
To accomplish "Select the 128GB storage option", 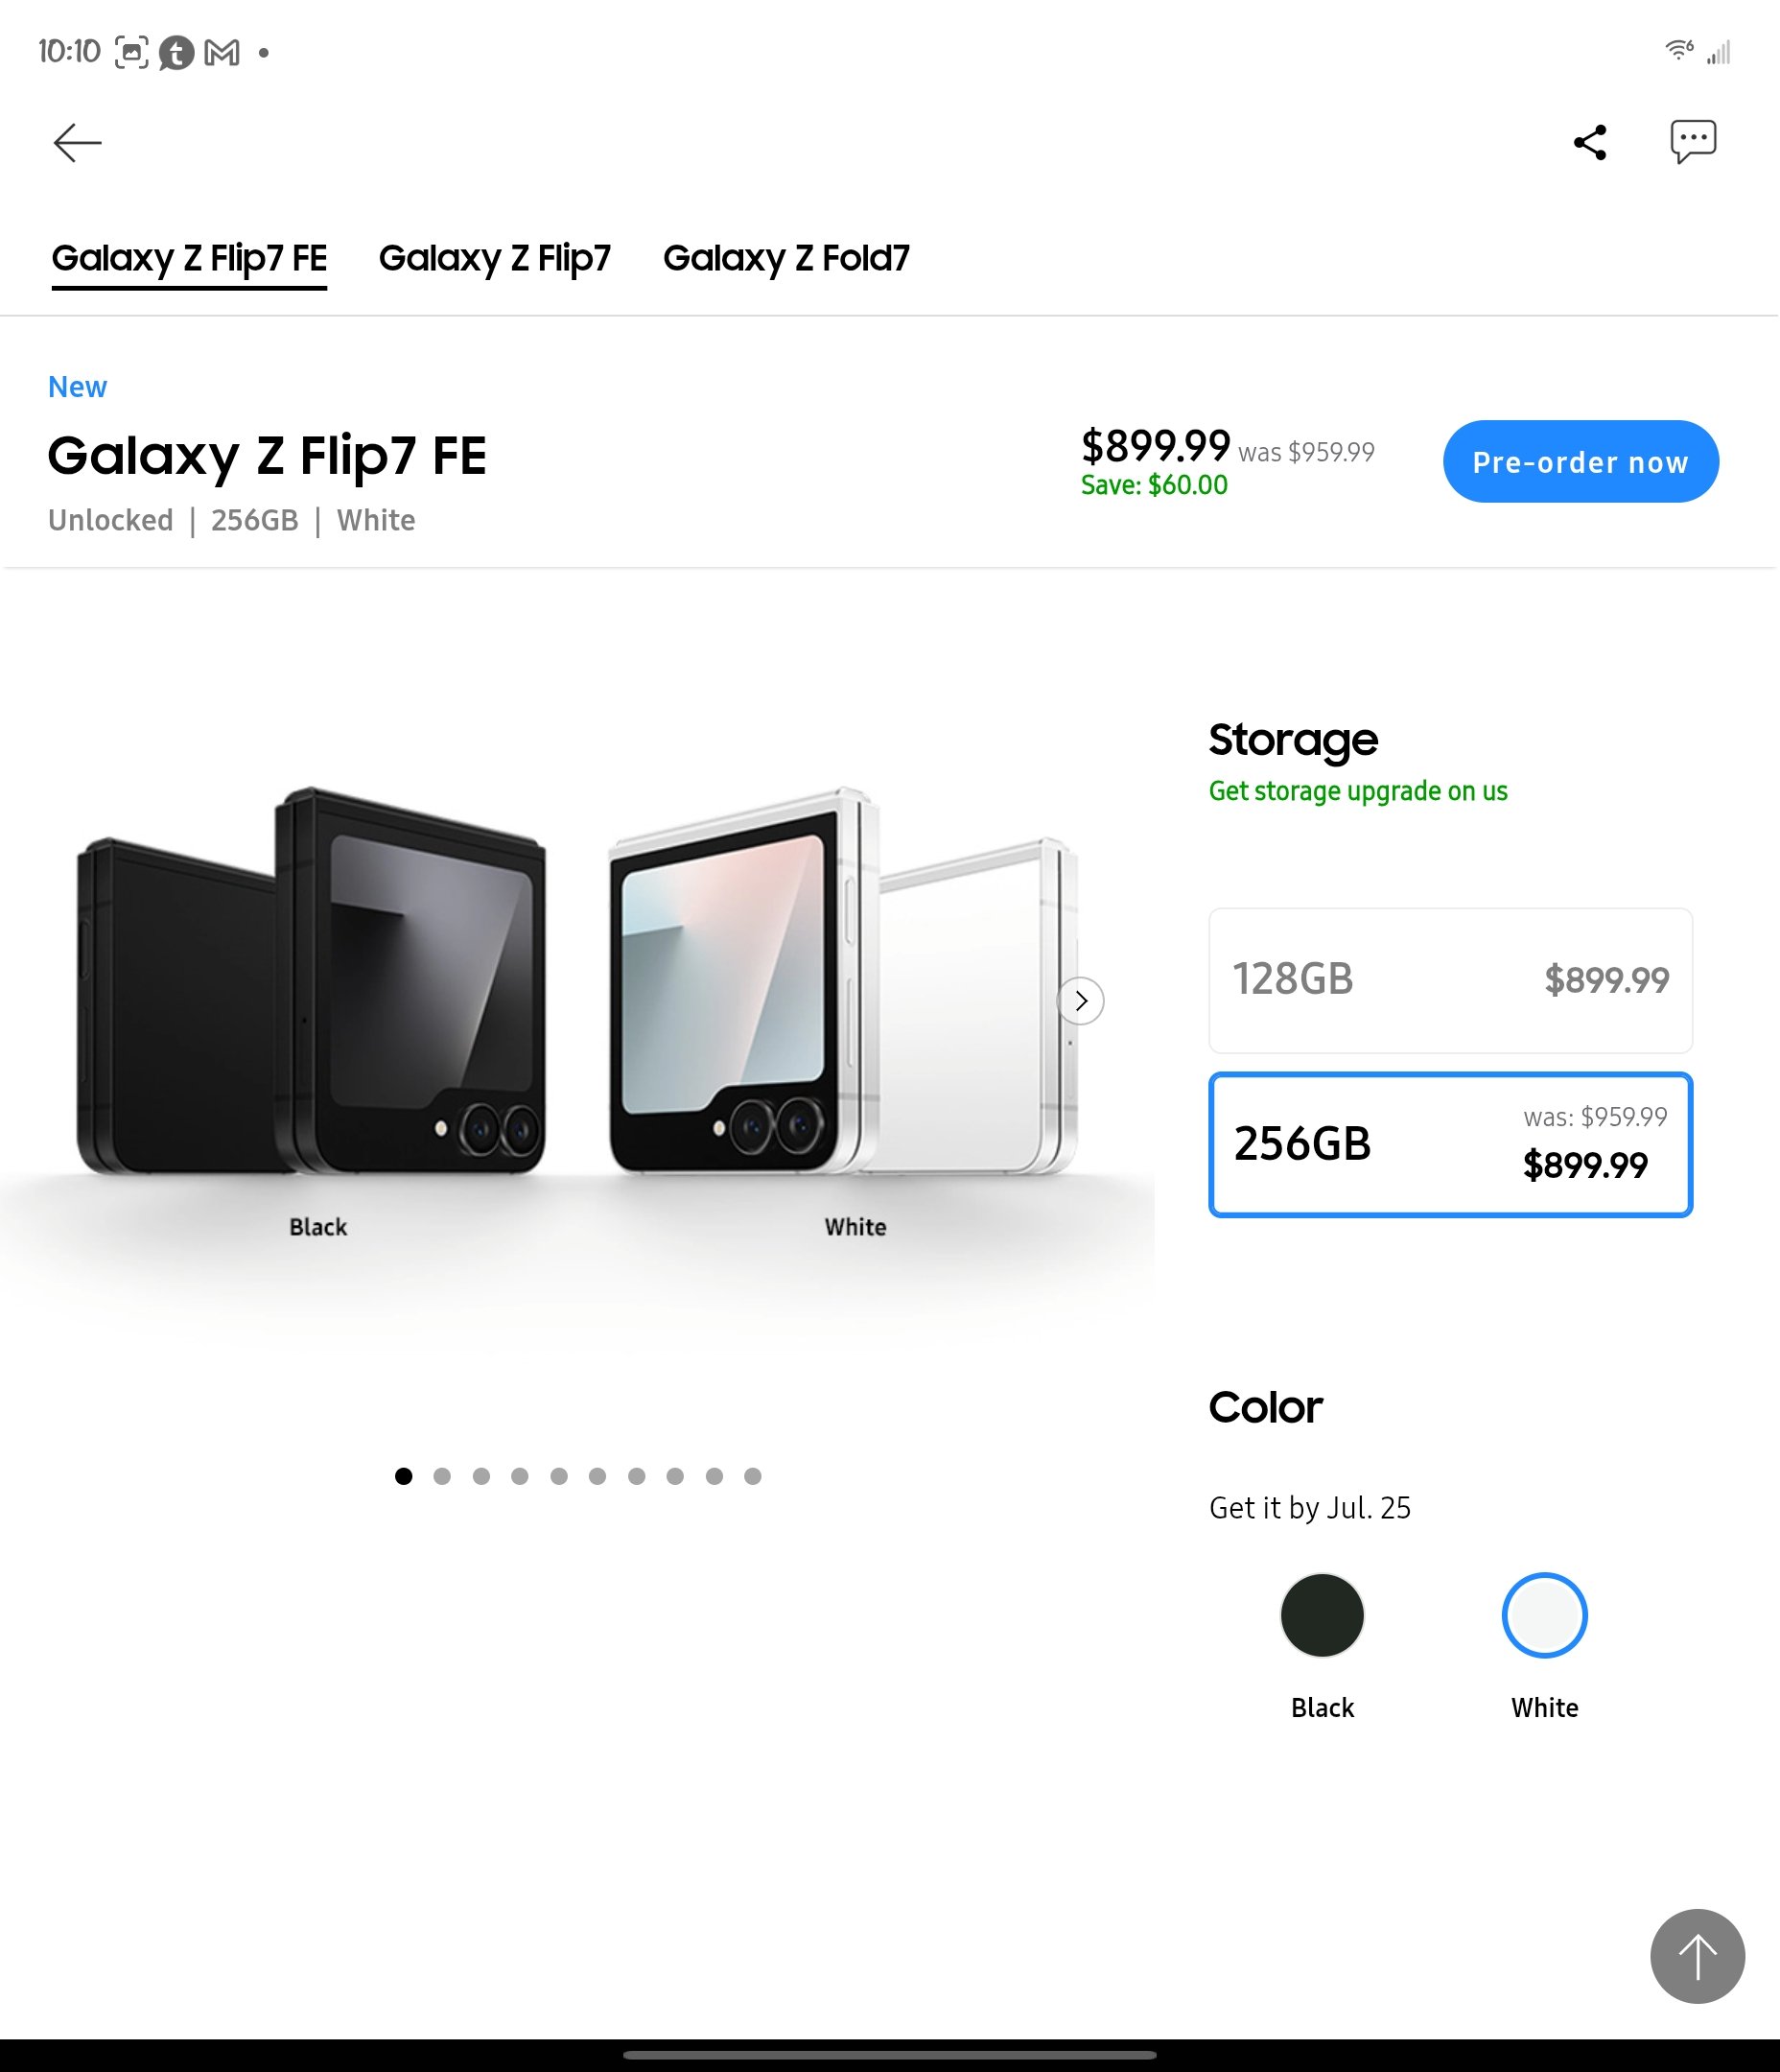I will tap(1450, 980).
